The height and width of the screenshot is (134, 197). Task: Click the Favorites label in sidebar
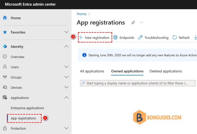click(18, 32)
